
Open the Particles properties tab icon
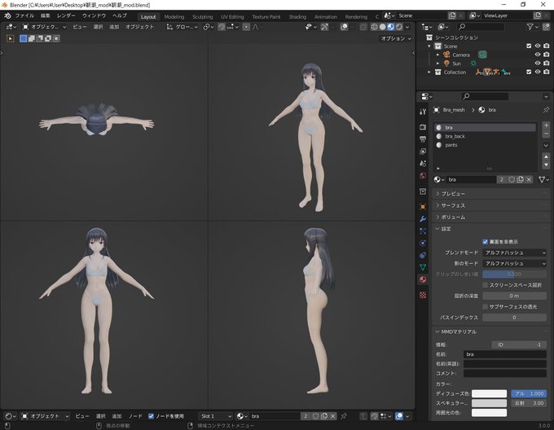click(x=423, y=231)
